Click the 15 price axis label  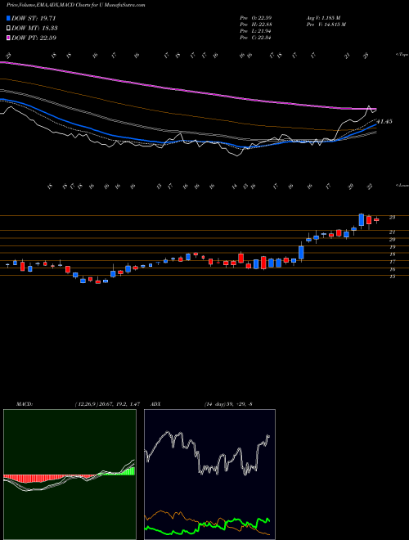click(x=392, y=277)
